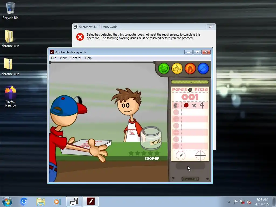Select the Firefox Installer desktop icon
The image size is (276, 207).
pyautogui.click(x=11, y=97)
